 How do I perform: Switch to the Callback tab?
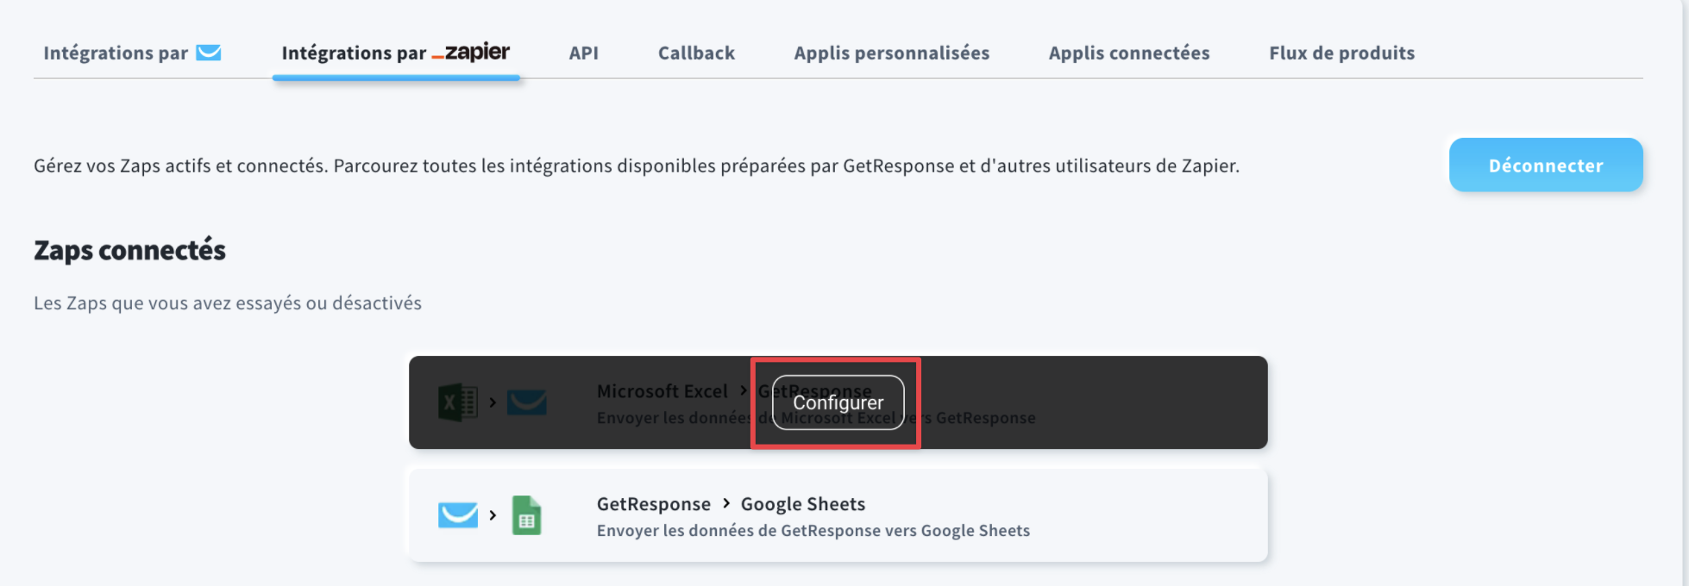coord(697,53)
